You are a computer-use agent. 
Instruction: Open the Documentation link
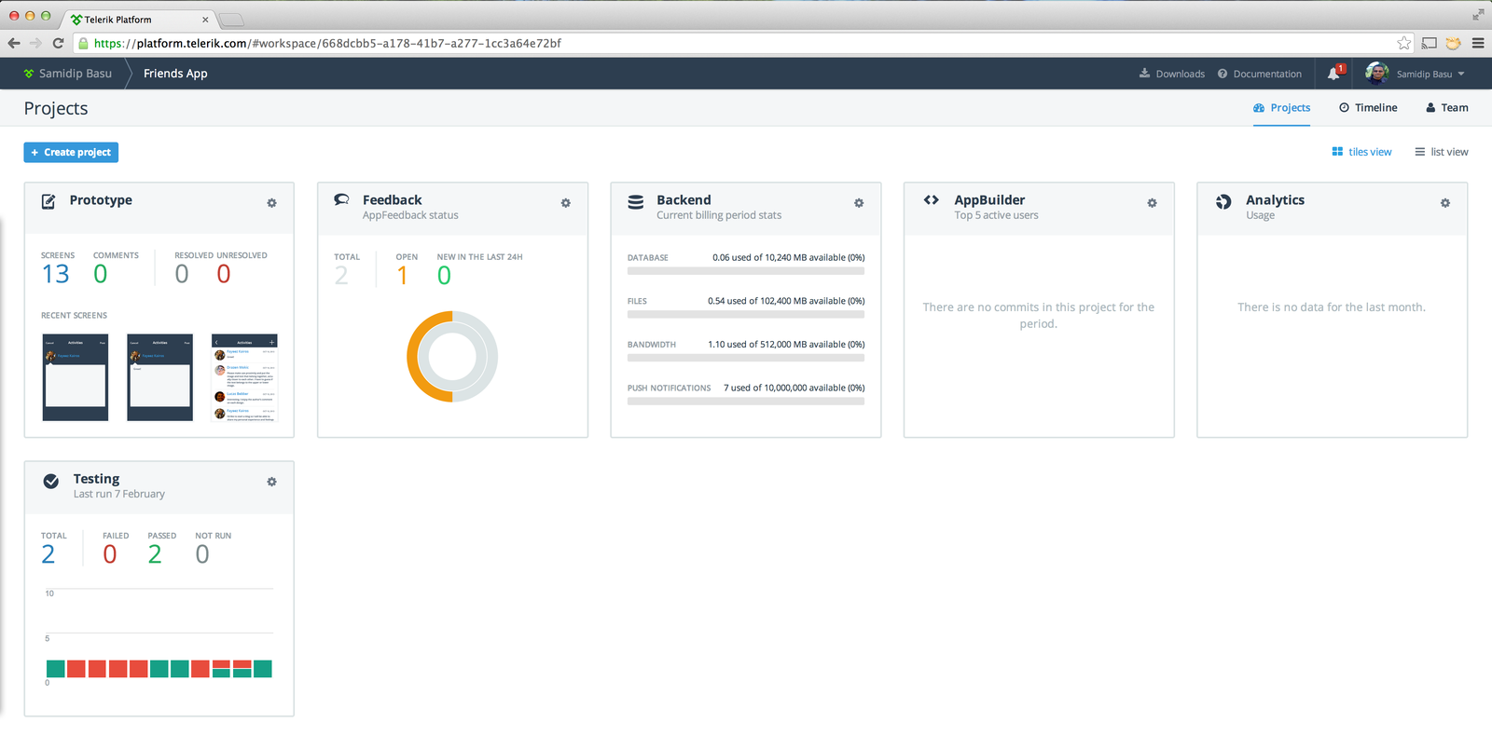[1260, 74]
